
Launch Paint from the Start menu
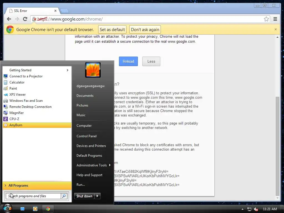[x=37, y=88]
